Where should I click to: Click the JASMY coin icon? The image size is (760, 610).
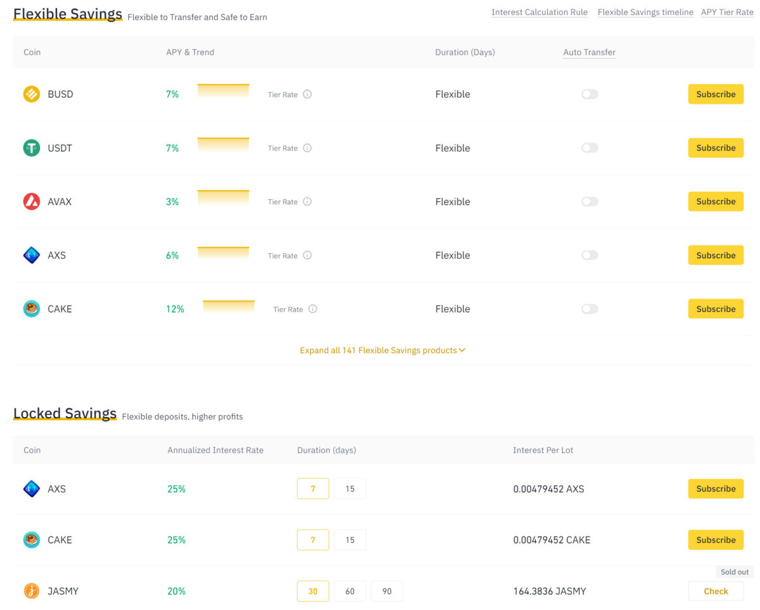click(x=32, y=591)
